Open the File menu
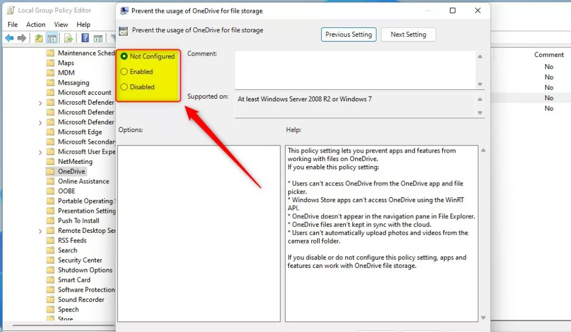 tap(13, 25)
